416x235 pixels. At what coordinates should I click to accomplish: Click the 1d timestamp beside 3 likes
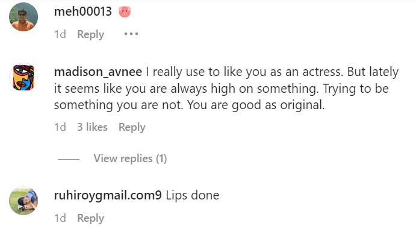[60, 127]
